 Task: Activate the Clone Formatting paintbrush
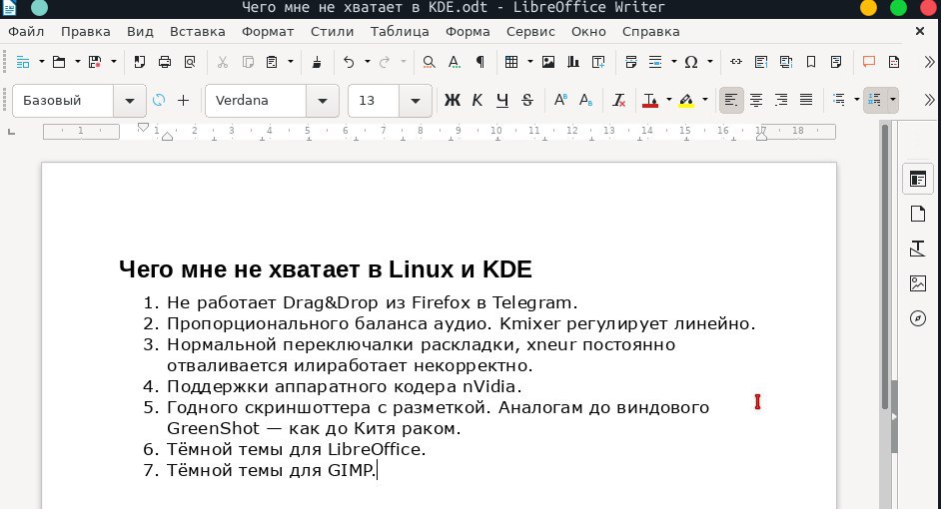click(317, 62)
